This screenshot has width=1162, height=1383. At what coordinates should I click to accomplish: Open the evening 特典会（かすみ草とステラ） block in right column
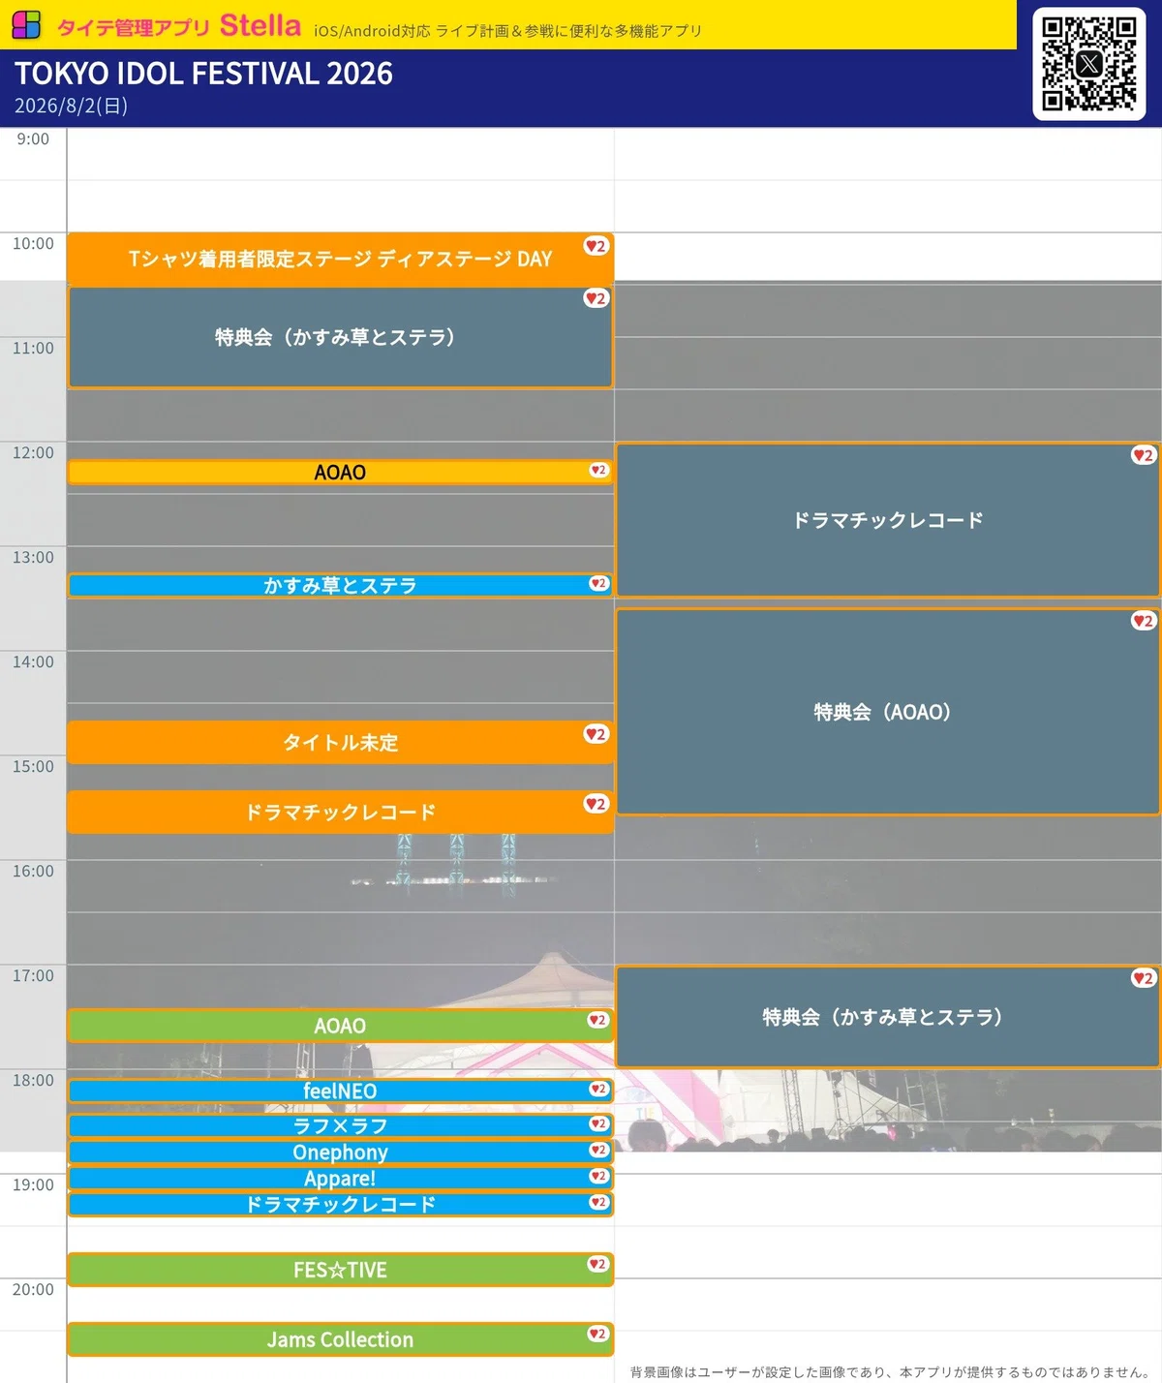tap(888, 1017)
